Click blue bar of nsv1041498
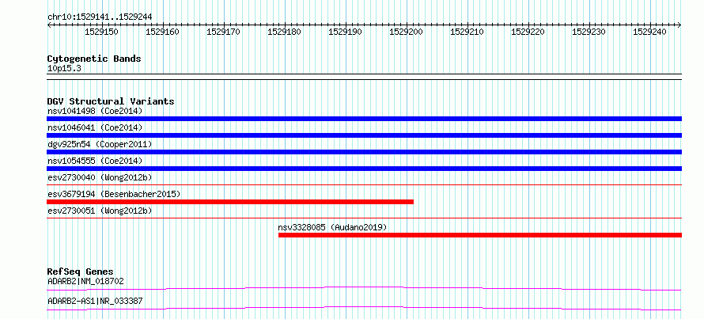The height and width of the screenshot is (319, 704). pyautogui.click(x=364, y=119)
